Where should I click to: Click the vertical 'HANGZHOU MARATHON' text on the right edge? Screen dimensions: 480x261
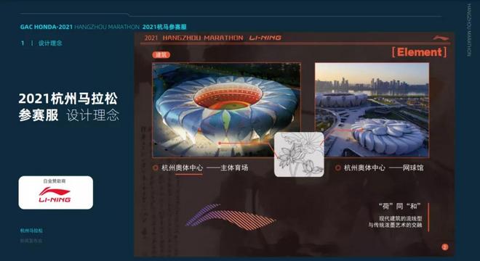coord(469,30)
